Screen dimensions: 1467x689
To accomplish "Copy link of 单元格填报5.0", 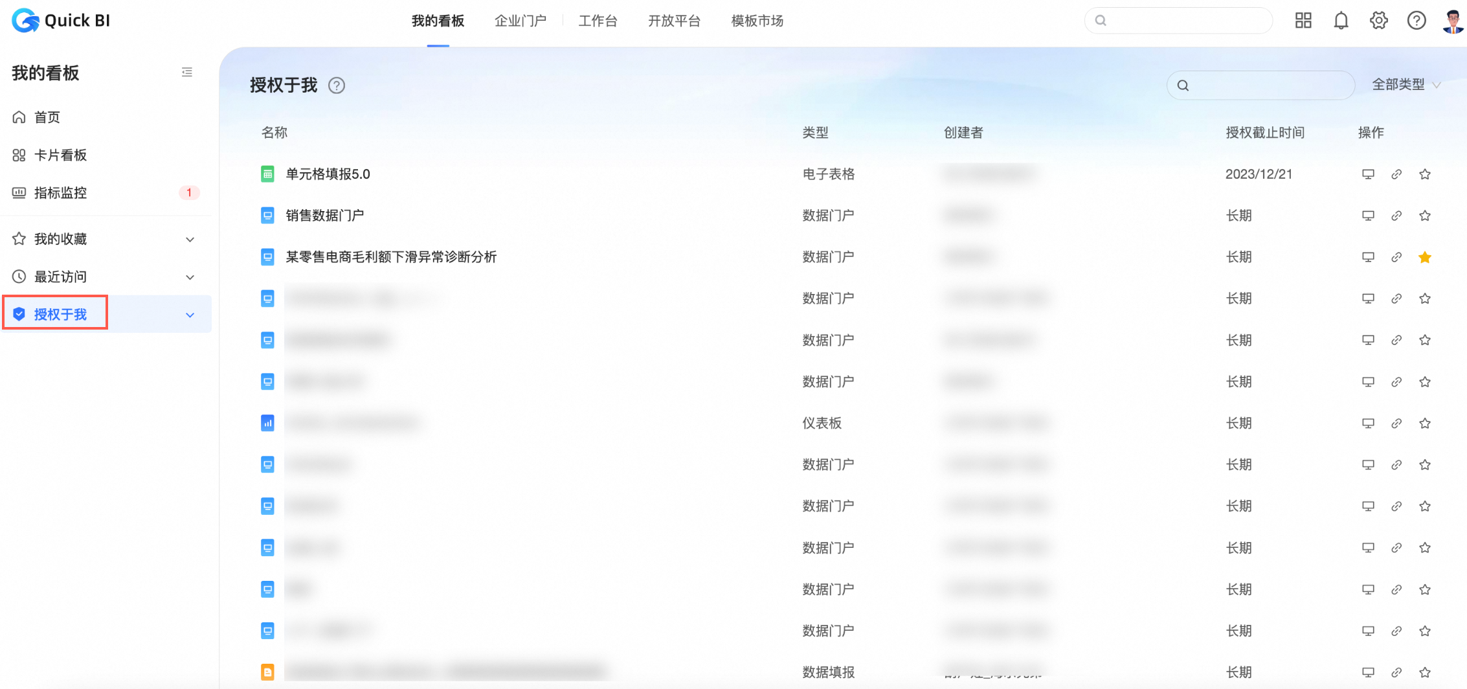I will pos(1396,174).
